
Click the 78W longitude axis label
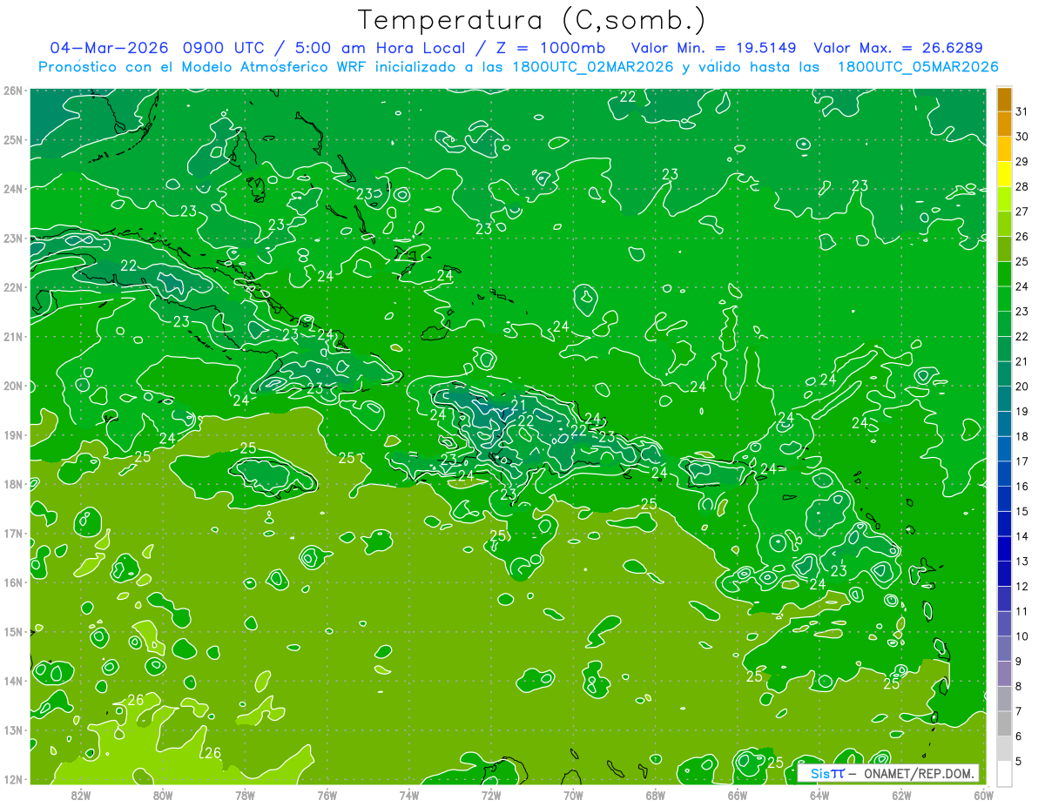(x=245, y=795)
